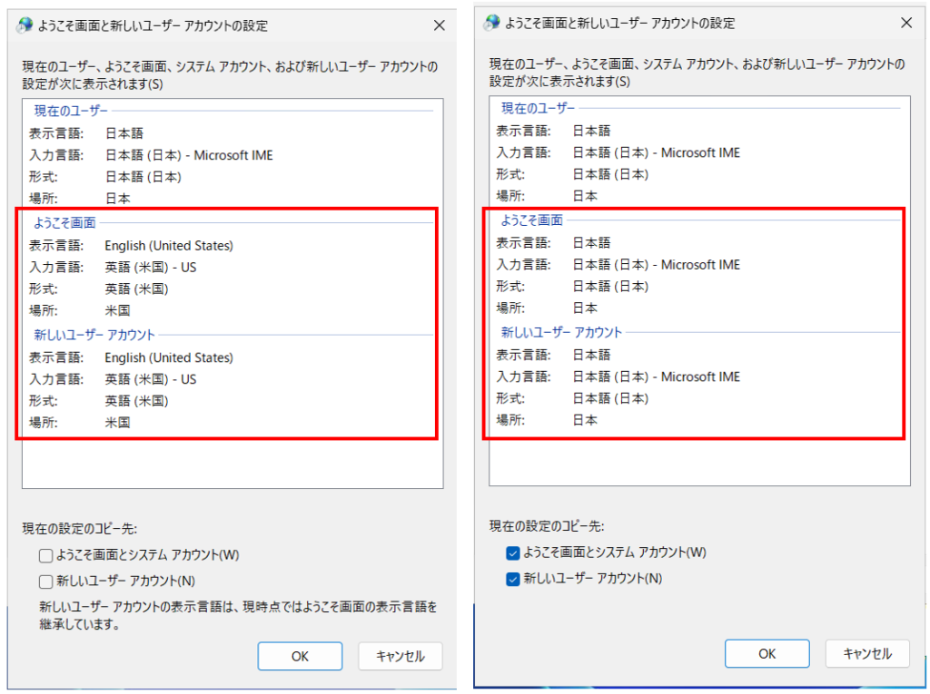Click display language inheritance note in left dialog
This screenshot has width=930, height=694.
click(x=238, y=615)
